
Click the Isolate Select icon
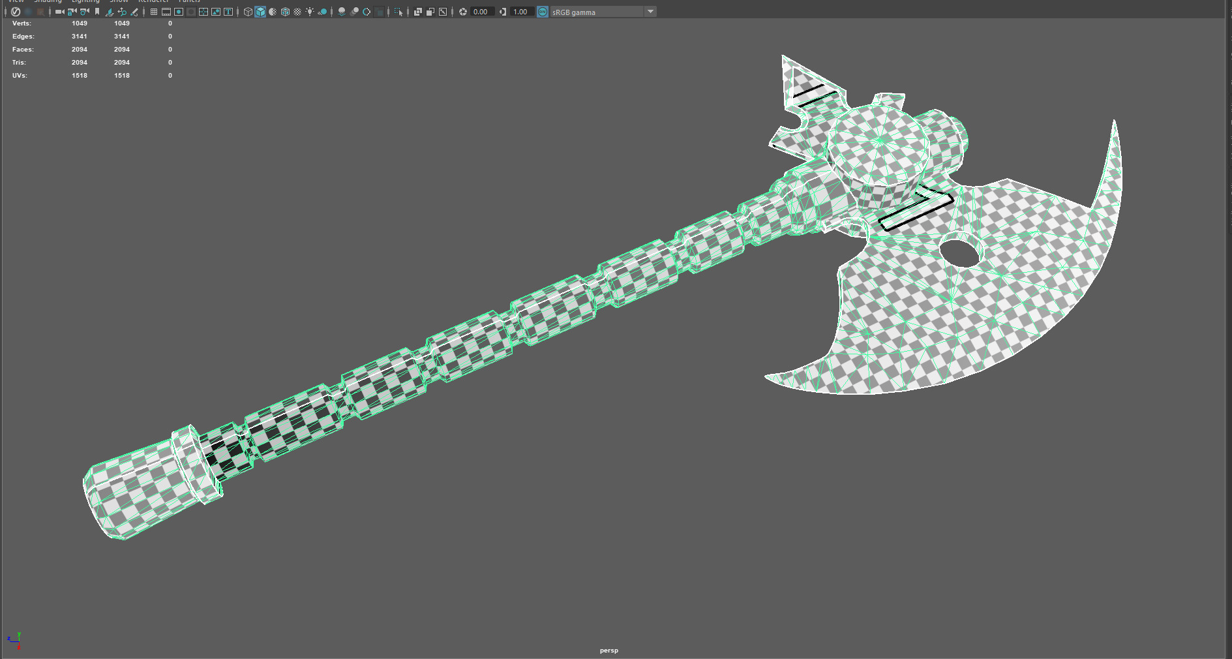click(x=398, y=12)
